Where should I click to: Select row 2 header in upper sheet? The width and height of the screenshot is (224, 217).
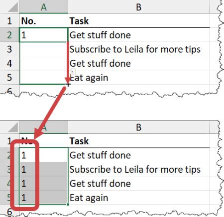(9, 35)
